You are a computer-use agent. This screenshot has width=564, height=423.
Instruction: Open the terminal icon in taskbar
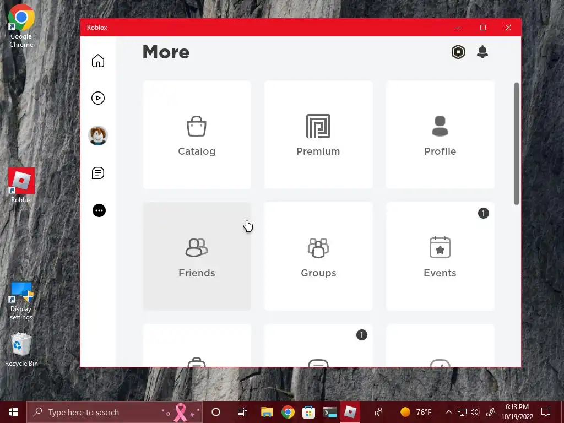[329, 412]
